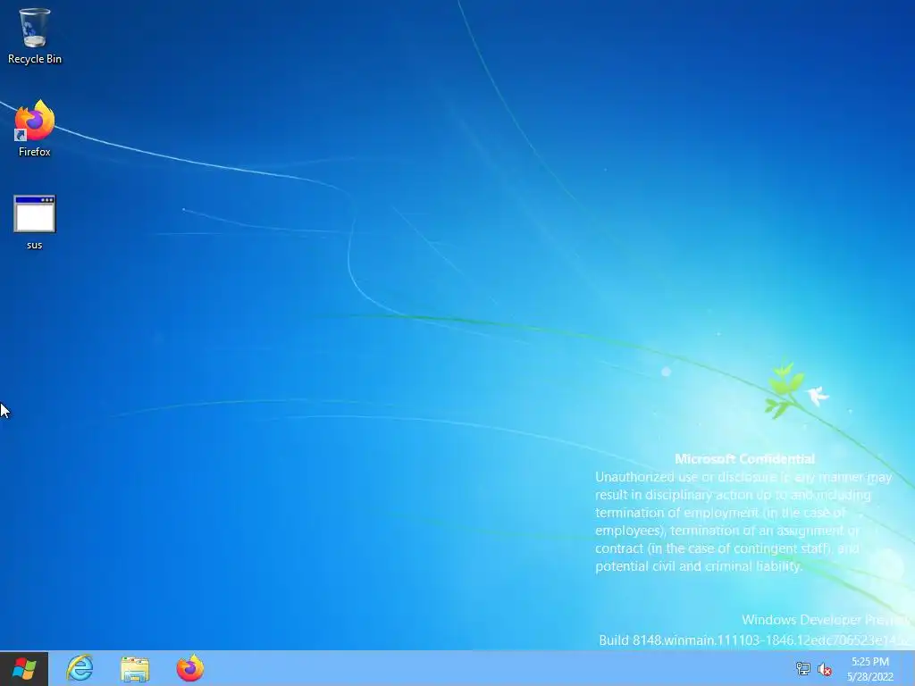Open File Explorer from the taskbar
Screen dimensions: 915x686
click(135, 668)
